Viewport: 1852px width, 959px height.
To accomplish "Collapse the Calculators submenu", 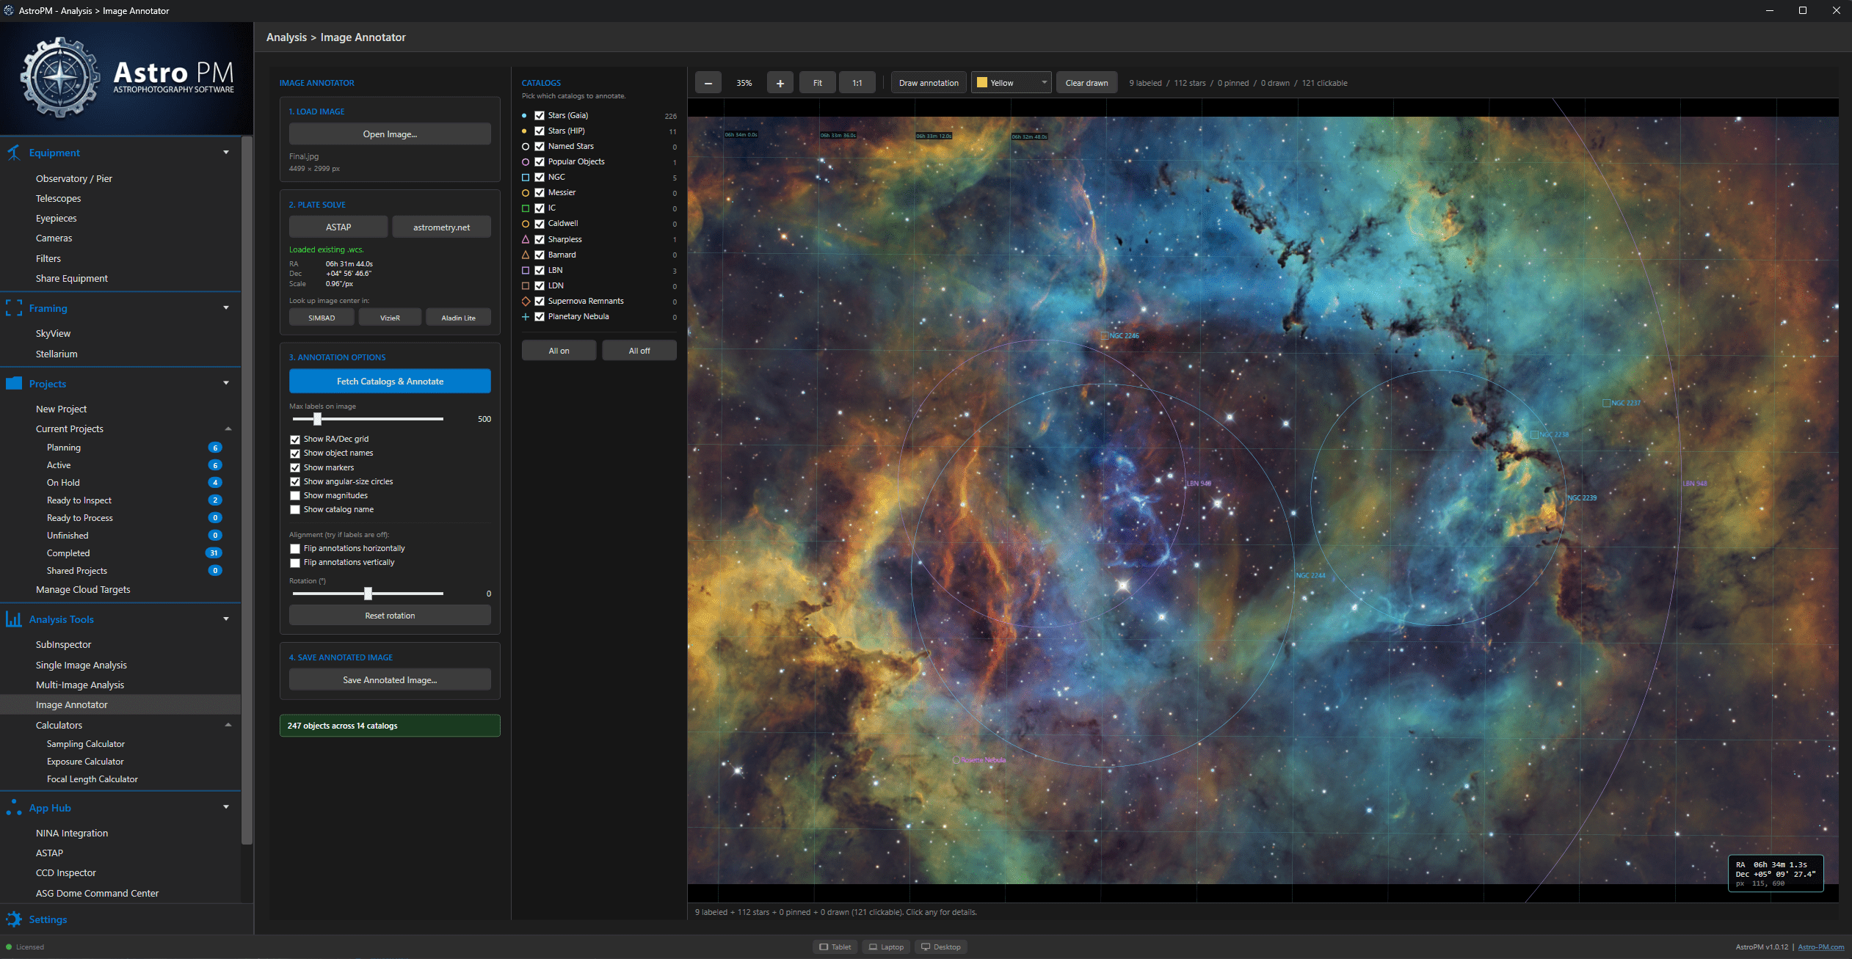I will (x=228, y=725).
